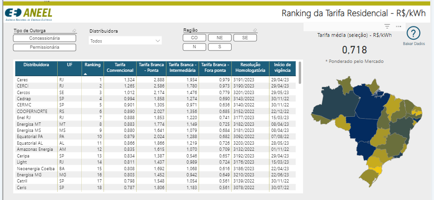The width and height of the screenshot is (434, 200).
Task: Clear Tipo de Outorga selection eraser
Action: pyautogui.click(x=74, y=31)
